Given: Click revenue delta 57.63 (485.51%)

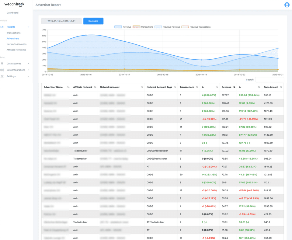Looking at the screenshot, I should click(x=248, y=183).
